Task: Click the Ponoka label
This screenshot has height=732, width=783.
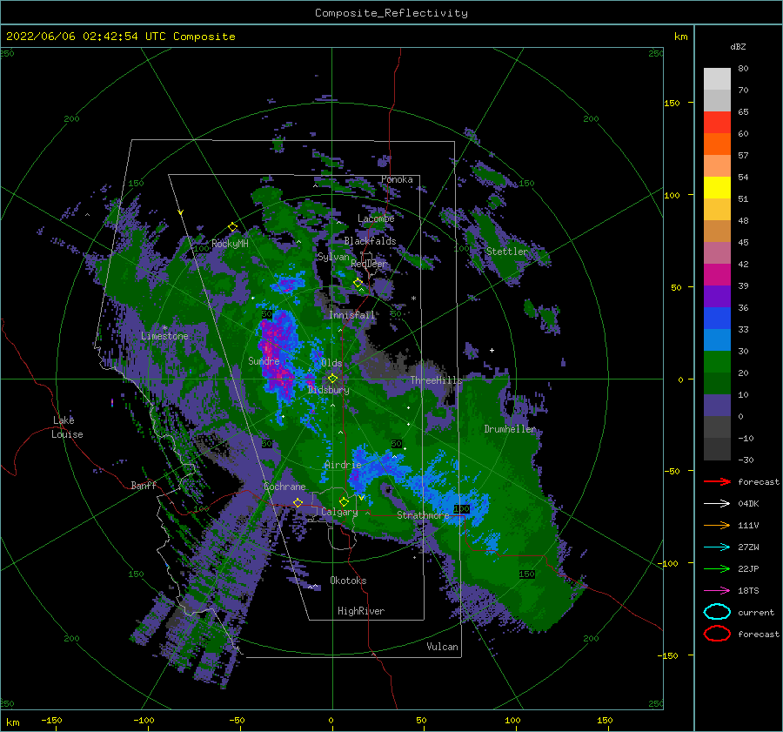Action: [x=397, y=179]
